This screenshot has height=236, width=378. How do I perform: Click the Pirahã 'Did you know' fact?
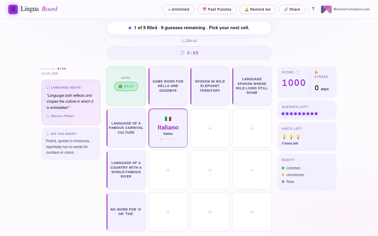click(x=68, y=147)
